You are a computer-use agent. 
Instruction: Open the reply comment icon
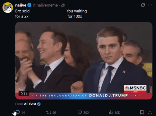pos(18,112)
